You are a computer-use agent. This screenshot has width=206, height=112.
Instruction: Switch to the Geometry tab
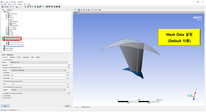click(x=10, y=10)
